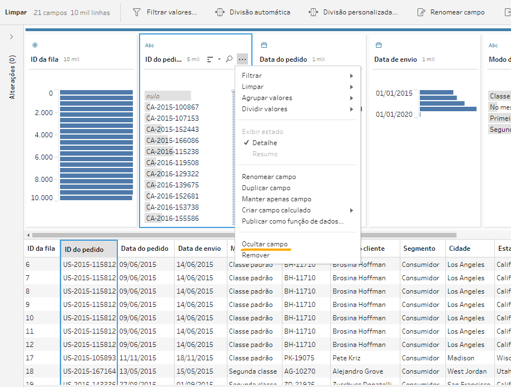Expand the Alterações side panel chevron
Screen dimensions: 511x387
point(12,37)
